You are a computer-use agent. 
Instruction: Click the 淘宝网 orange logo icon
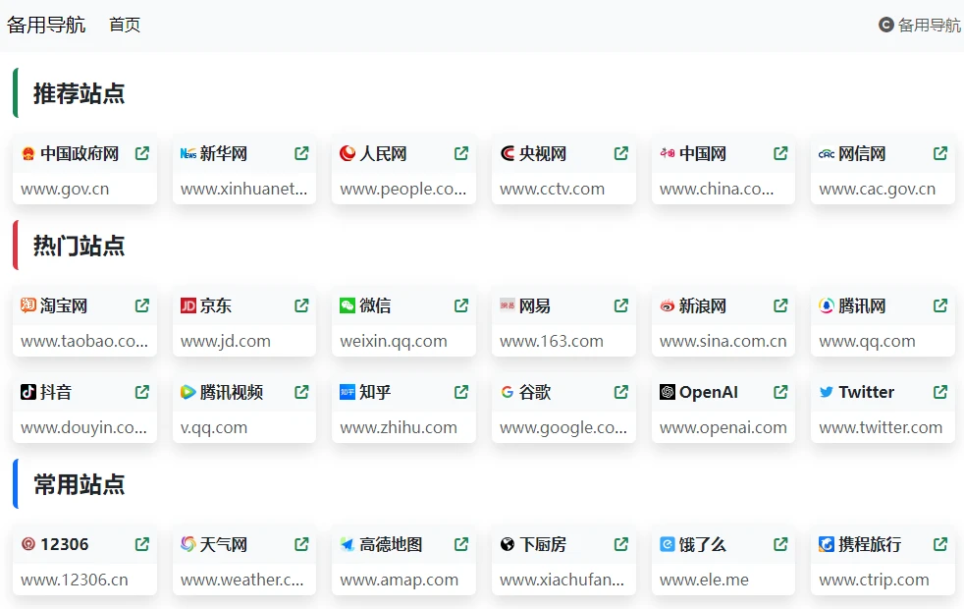(28, 305)
